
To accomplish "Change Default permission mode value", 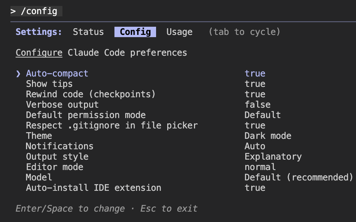I will point(262,115).
